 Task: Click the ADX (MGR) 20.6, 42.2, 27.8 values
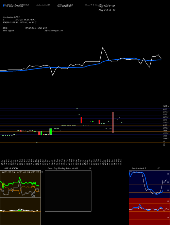click(x=36, y=28)
